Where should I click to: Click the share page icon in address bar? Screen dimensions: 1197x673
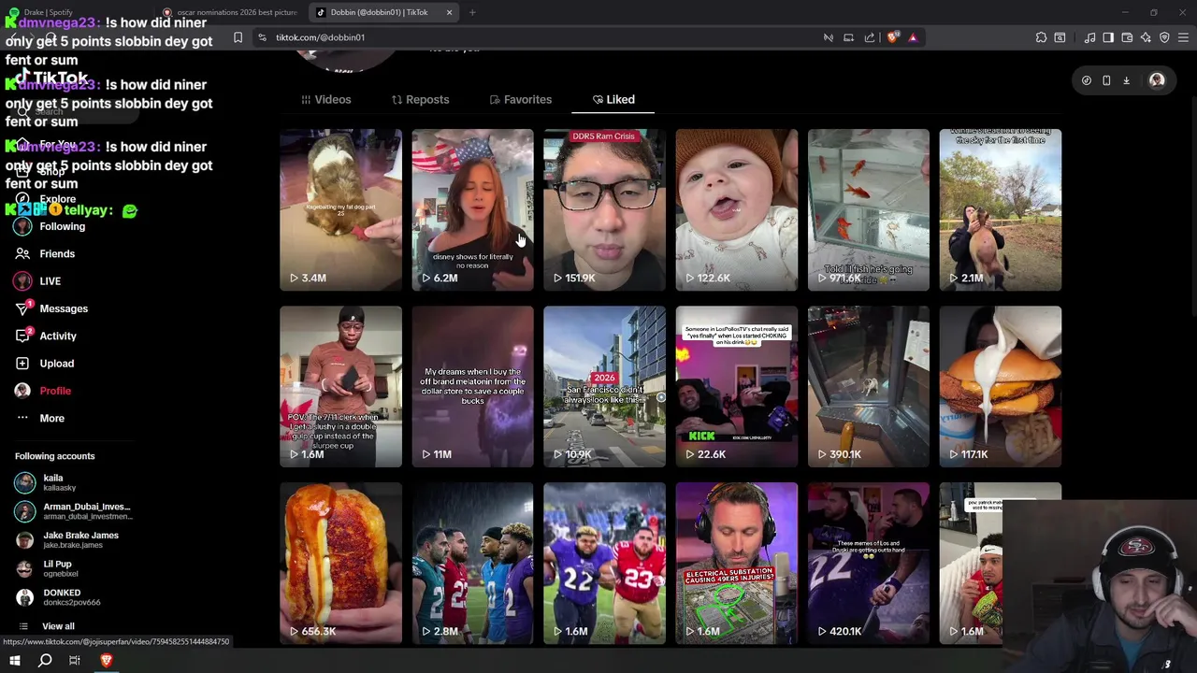[x=870, y=37]
